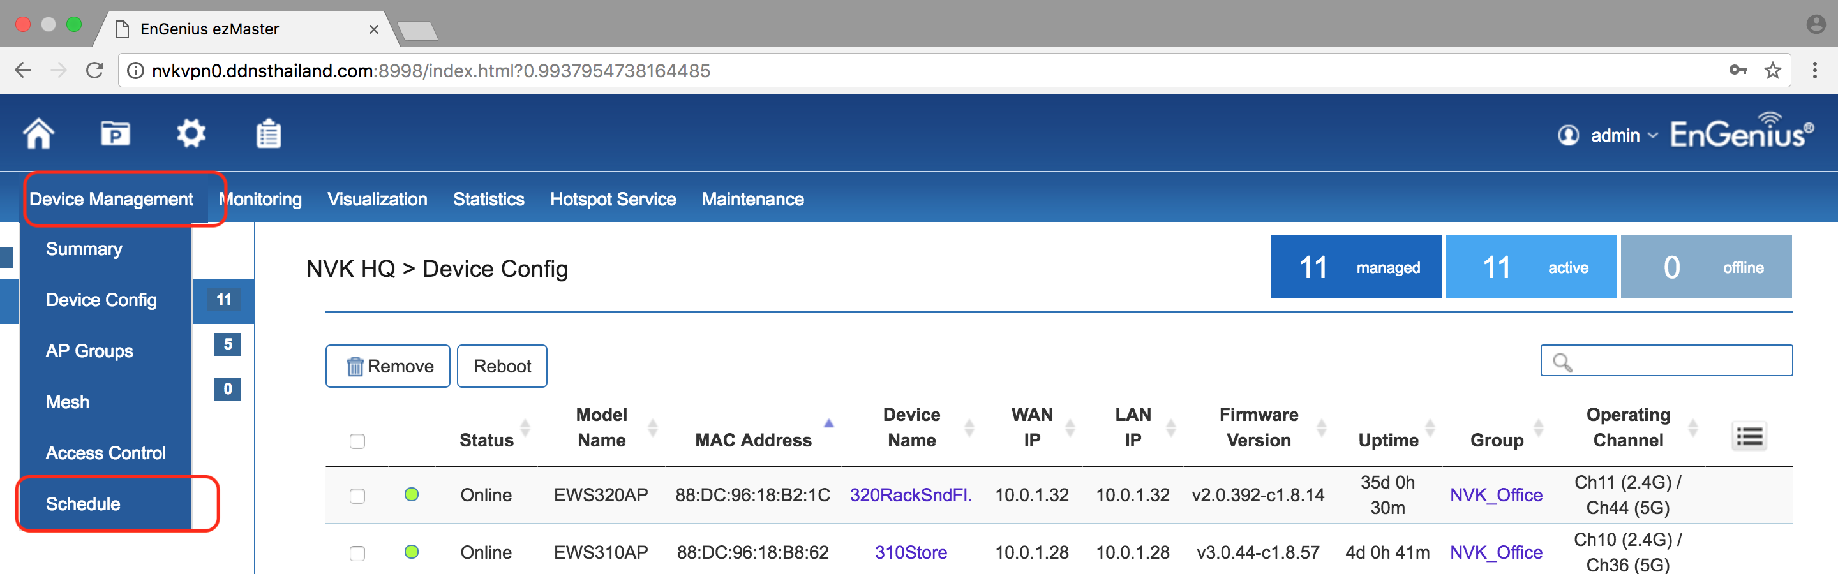
Task: Sort by the Model Name column arrows
Action: [x=652, y=428]
